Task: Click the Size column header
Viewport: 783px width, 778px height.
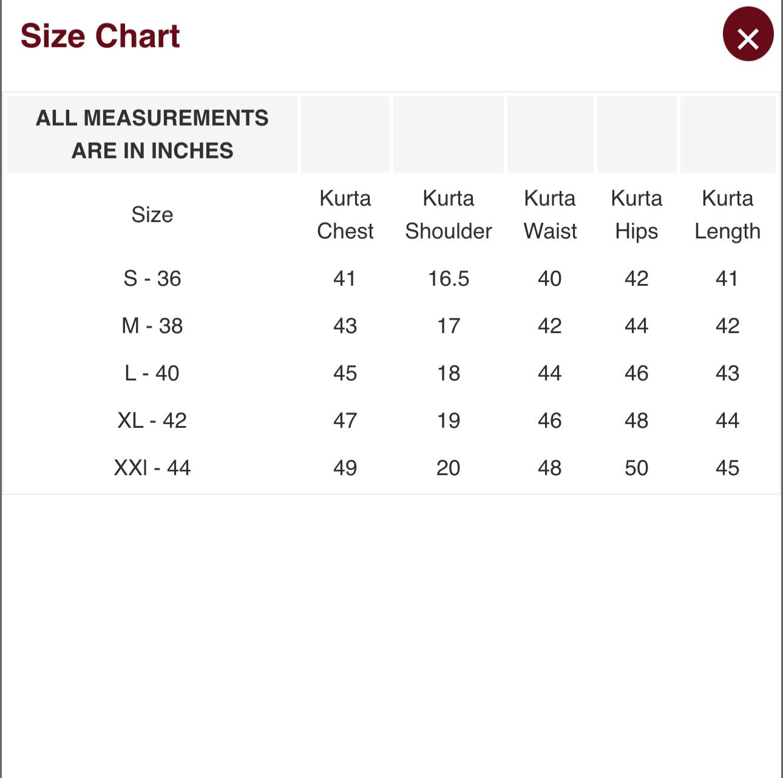Action: (x=152, y=215)
